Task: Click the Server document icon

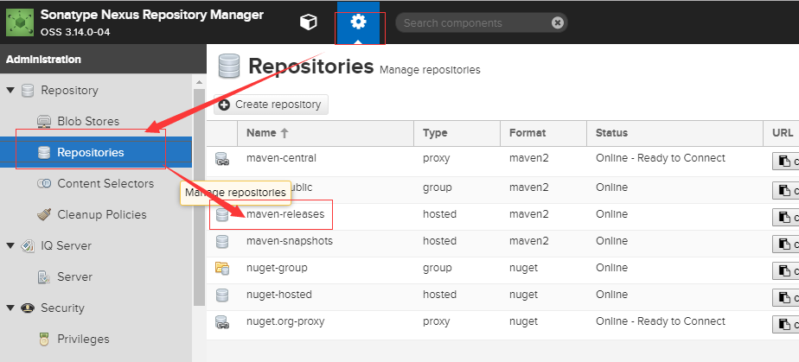Action: (x=44, y=277)
